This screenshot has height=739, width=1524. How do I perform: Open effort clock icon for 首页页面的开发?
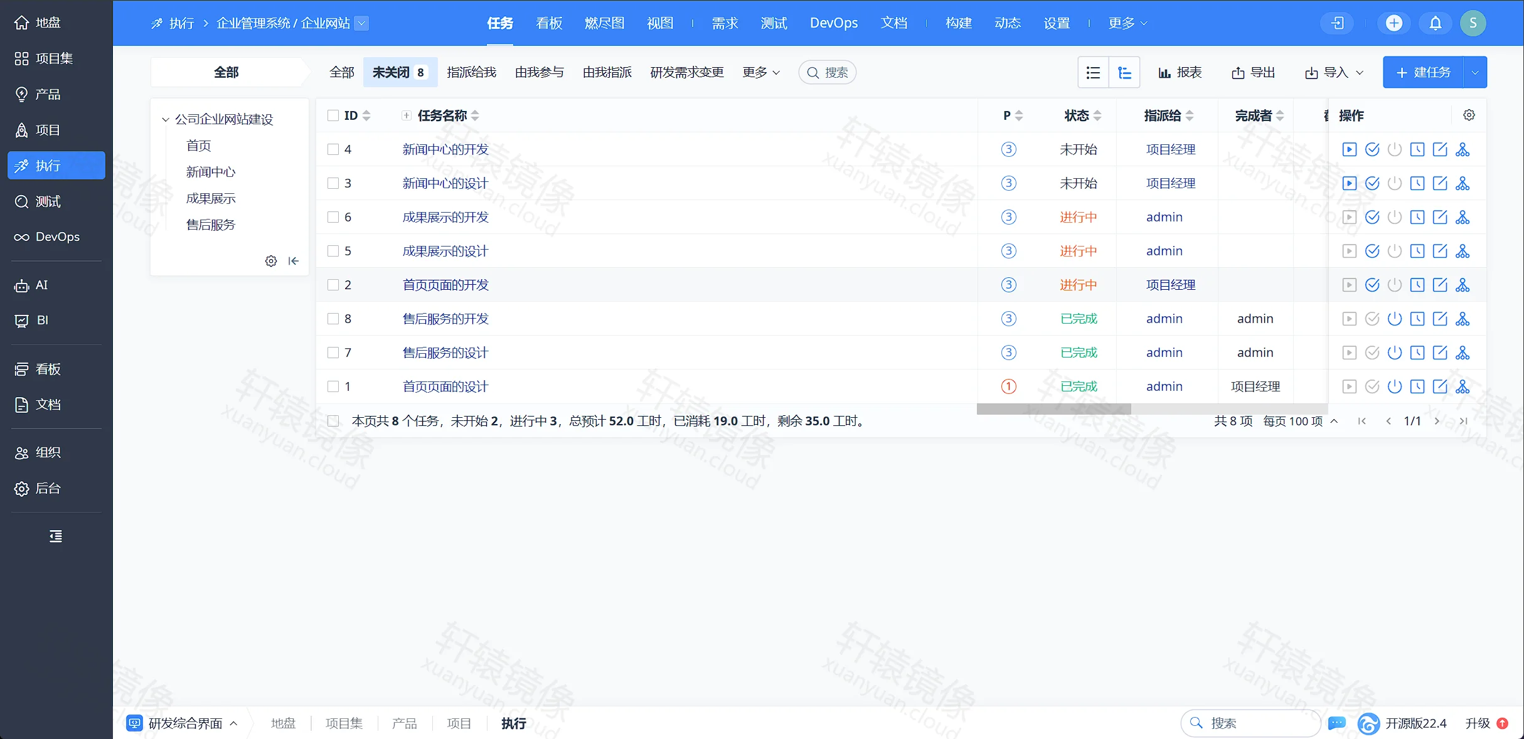[1417, 285]
